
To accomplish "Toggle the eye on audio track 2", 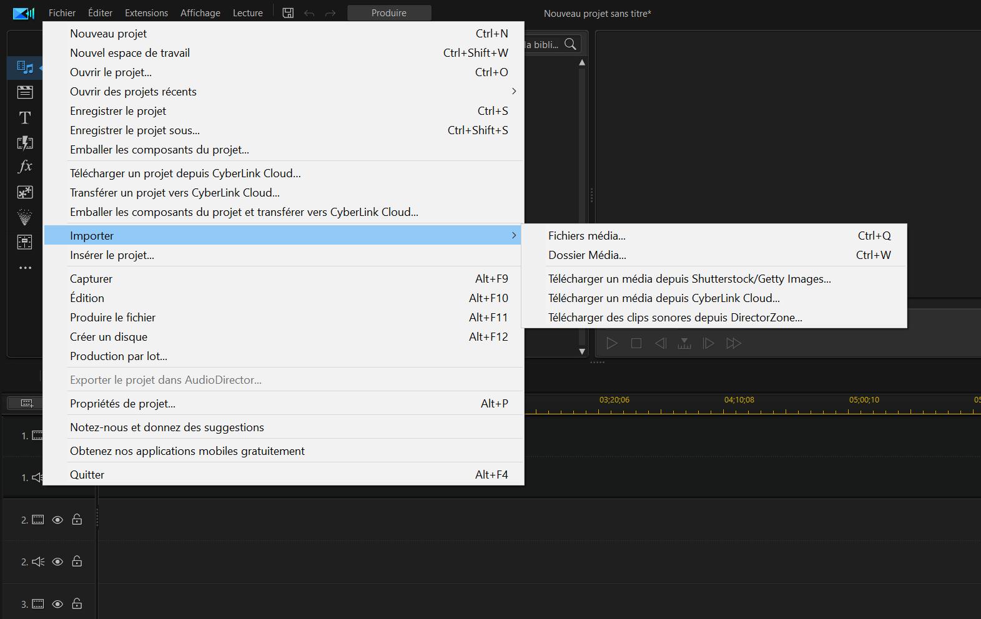I will (x=57, y=562).
